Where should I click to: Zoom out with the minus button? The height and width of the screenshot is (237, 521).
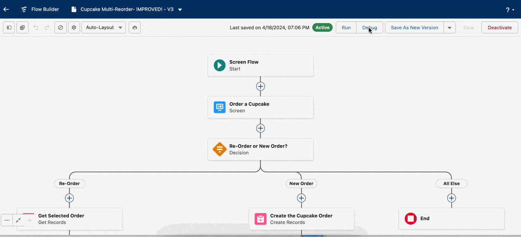7,220
